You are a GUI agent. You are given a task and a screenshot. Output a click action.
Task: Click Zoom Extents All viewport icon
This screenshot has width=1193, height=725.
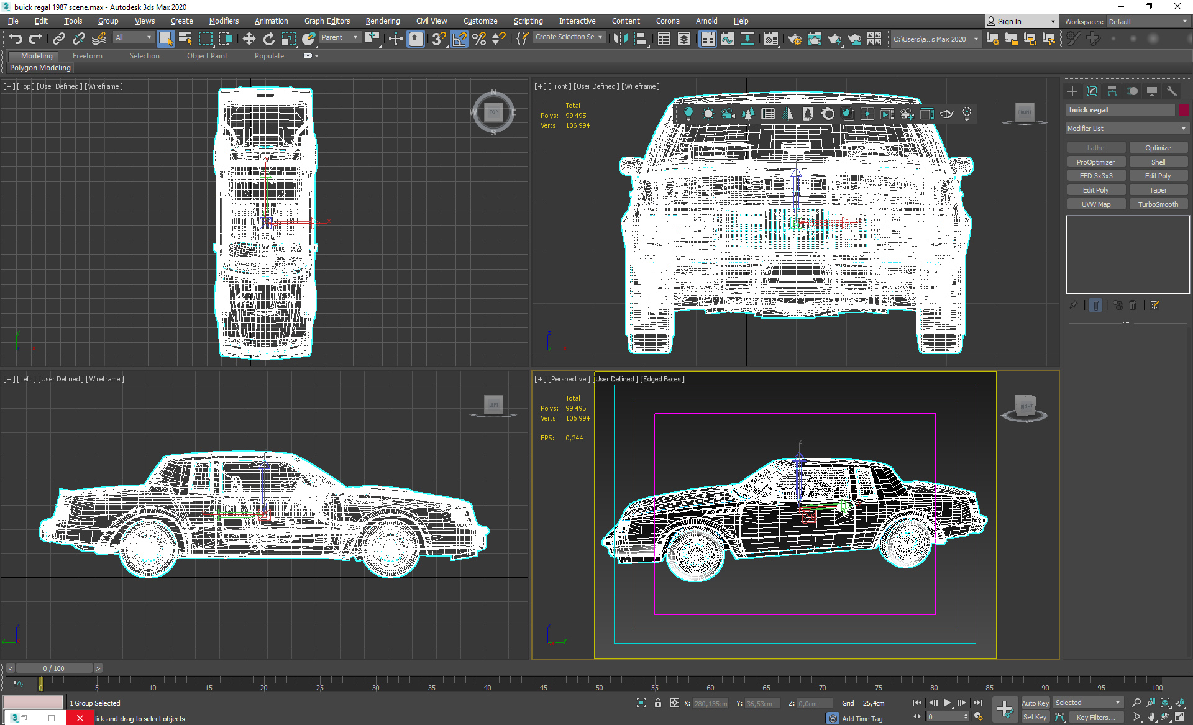[x=1180, y=703]
